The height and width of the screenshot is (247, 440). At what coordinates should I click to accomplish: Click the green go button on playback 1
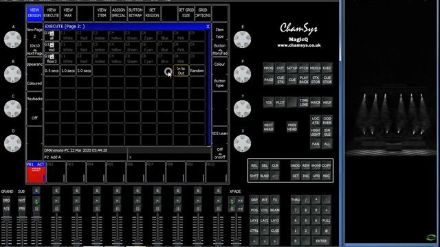click(x=36, y=200)
